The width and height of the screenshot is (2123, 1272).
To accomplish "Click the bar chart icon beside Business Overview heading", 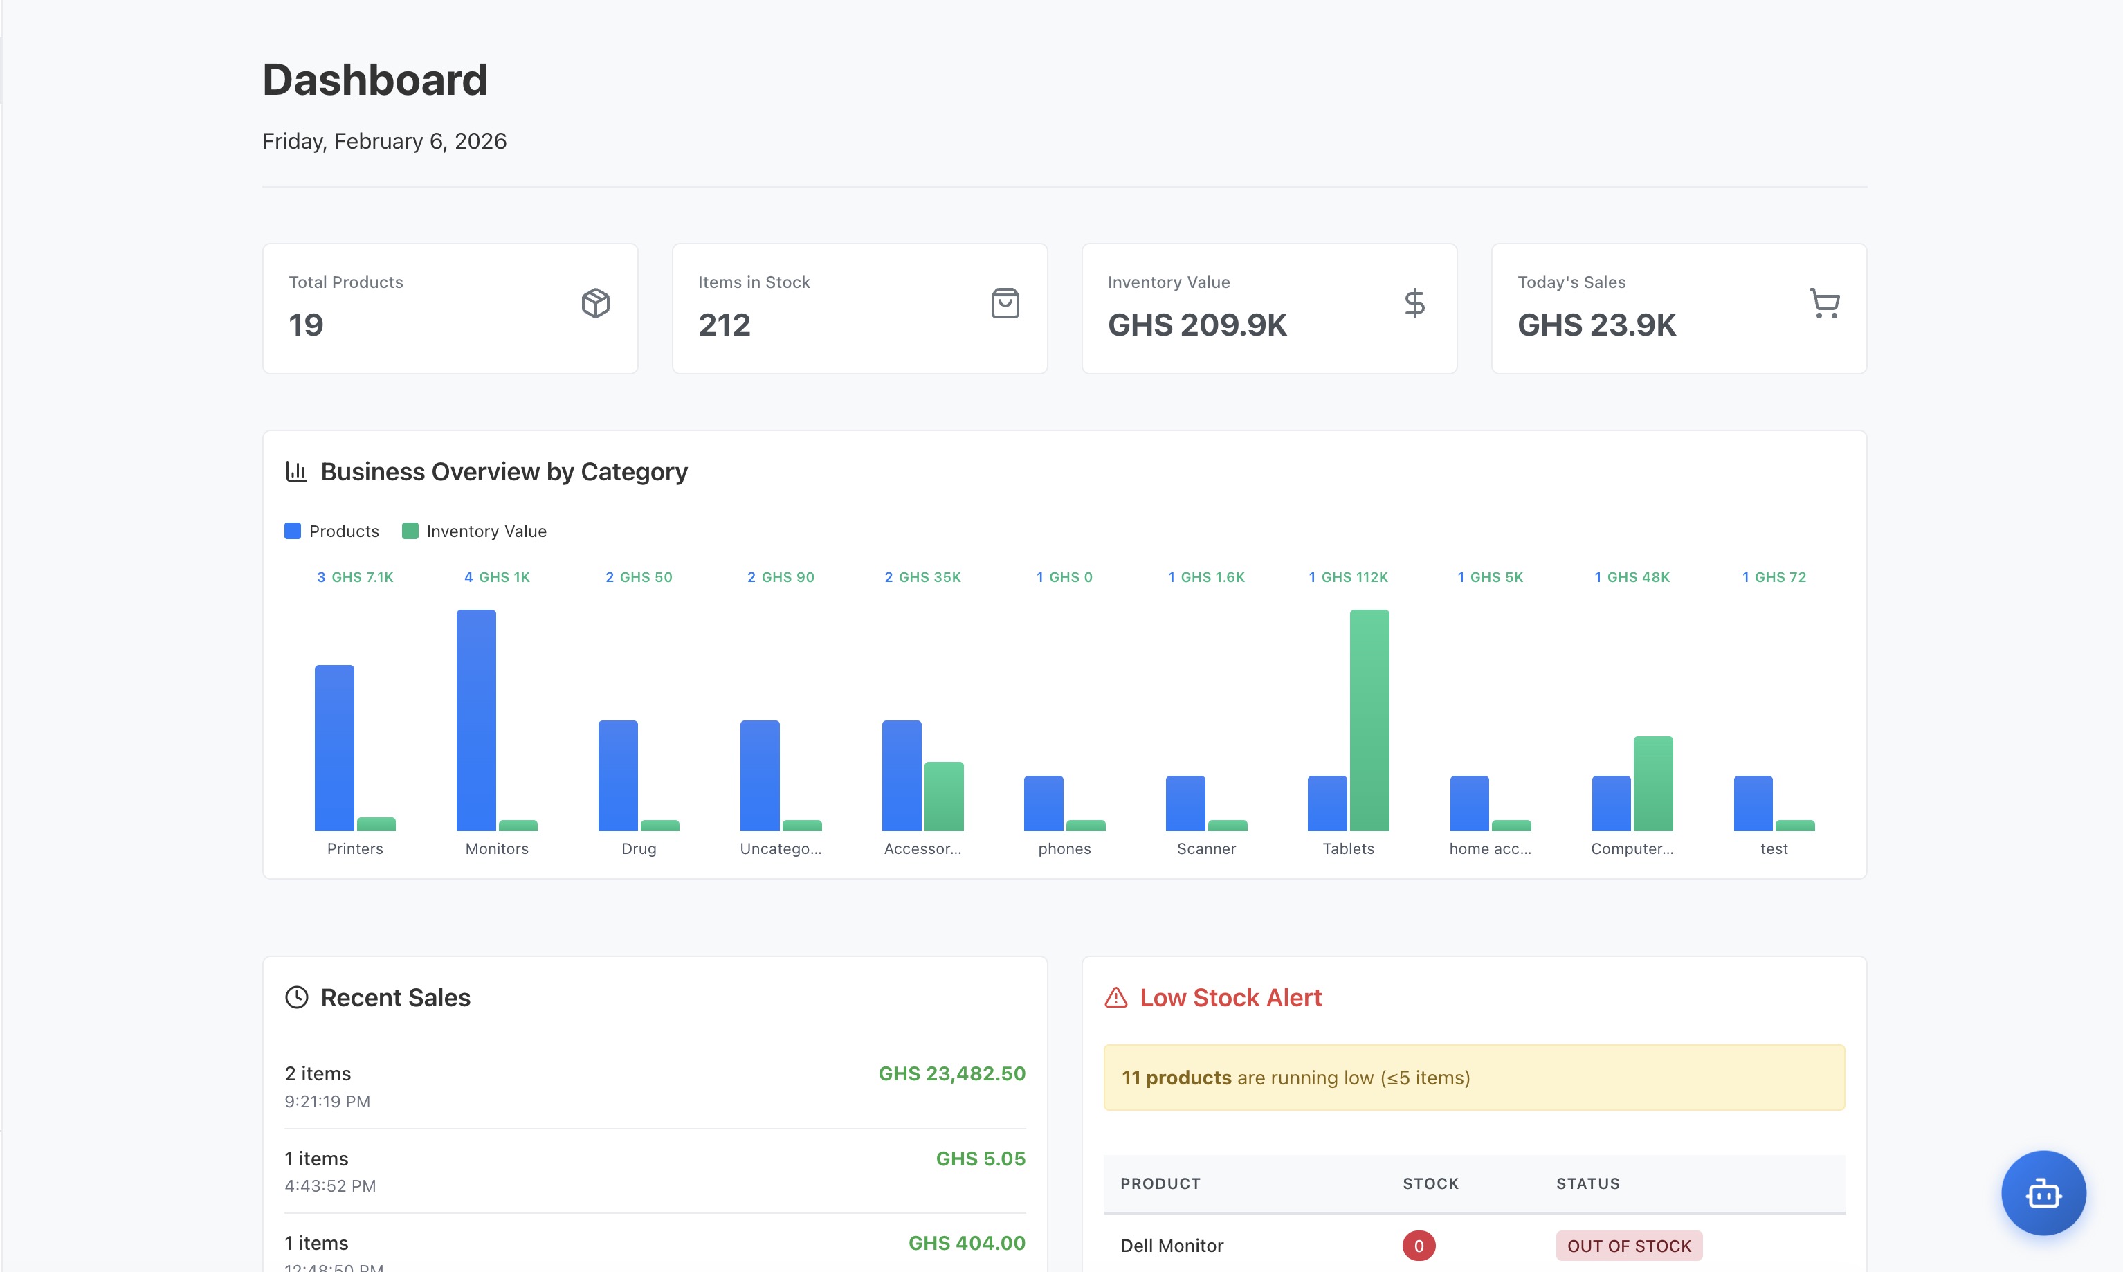I will 295,471.
